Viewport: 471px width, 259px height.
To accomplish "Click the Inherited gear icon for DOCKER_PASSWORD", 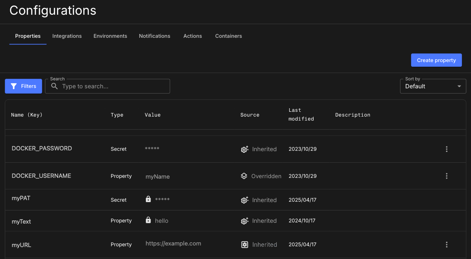I will click(x=244, y=149).
